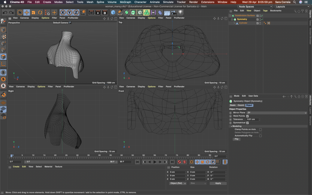Open the Object (Rel) coordinate dropdown
The height and width of the screenshot is (195, 312).
tap(178, 183)
